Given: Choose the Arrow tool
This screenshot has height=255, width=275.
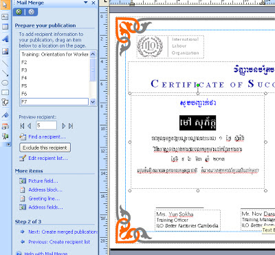Looking at the screenshot, I should 5,73.
